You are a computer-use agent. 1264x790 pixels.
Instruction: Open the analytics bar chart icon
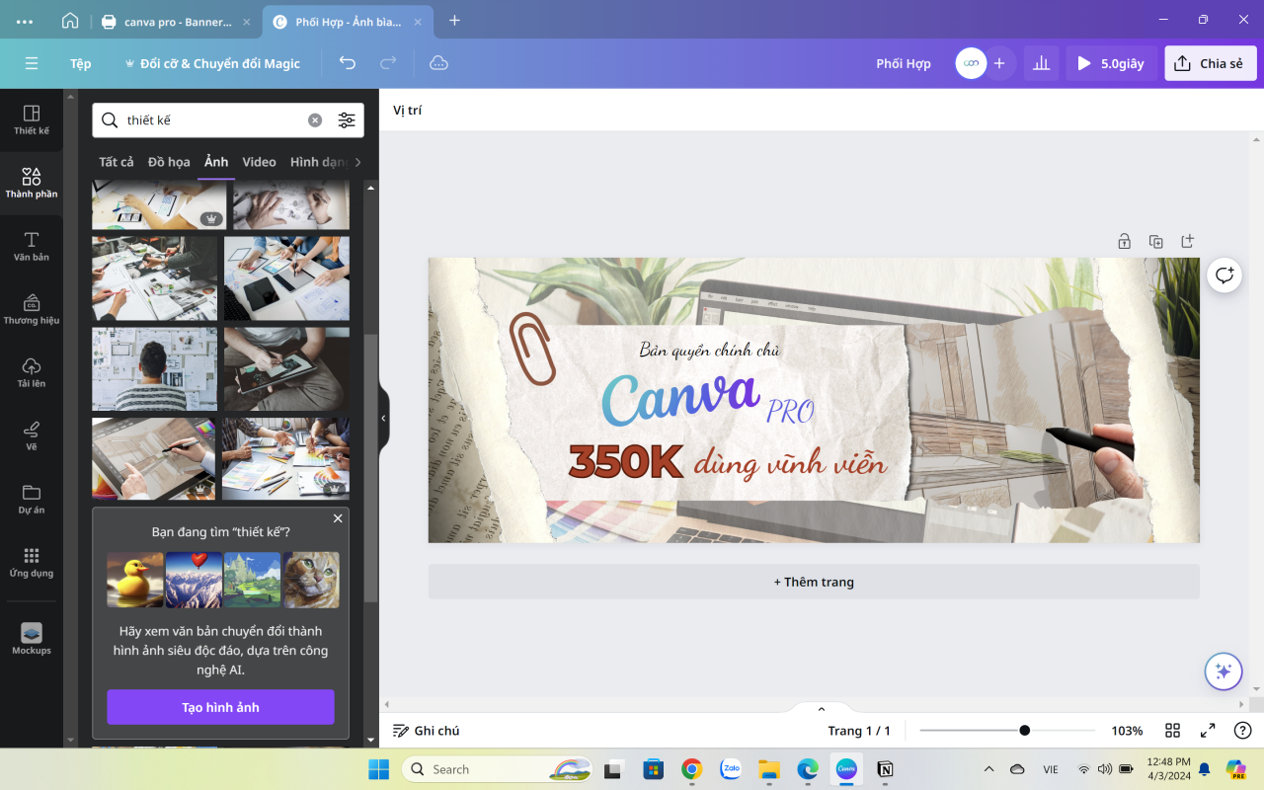(x=1041, y=63)
